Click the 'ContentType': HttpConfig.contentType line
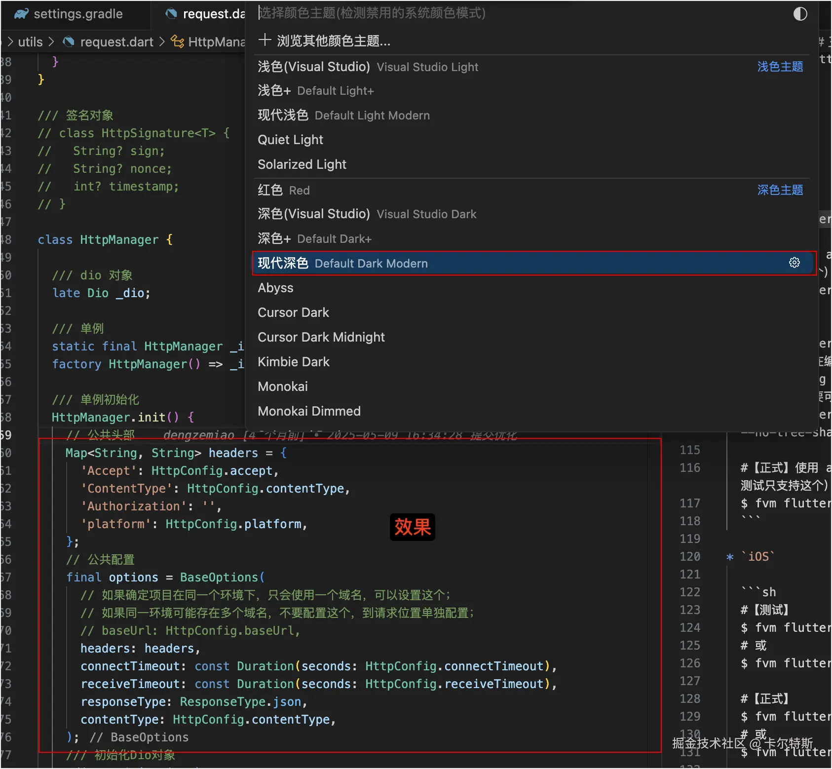The width and height of the screenshot is (832, 769). click(216, 489)
